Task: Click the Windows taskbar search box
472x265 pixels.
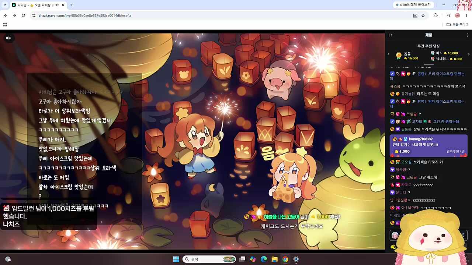Action: [x=209, y=259]
